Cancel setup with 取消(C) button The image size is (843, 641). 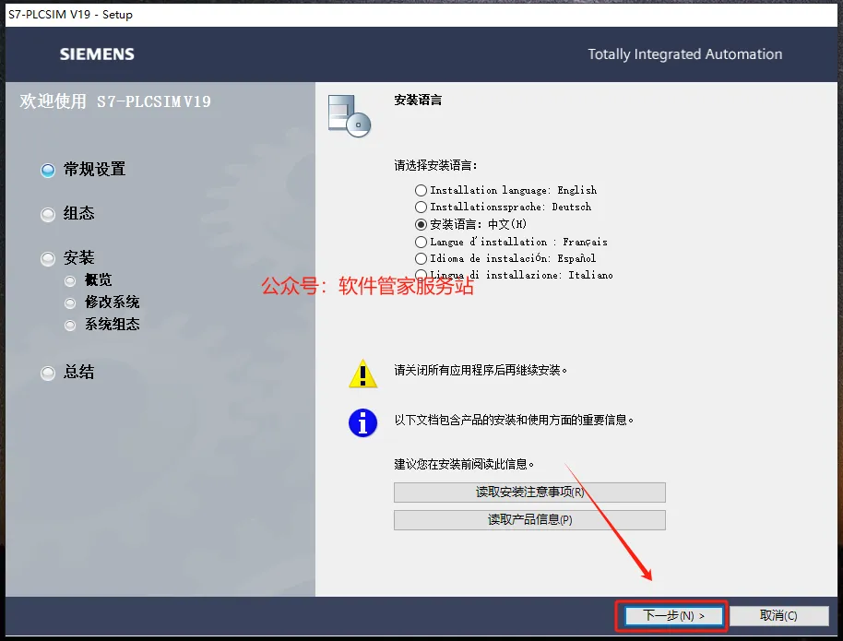(x=778, y=615)
